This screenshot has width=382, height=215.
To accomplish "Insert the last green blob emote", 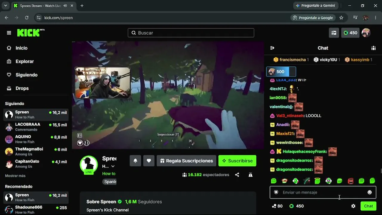I will tap(372, 181).
